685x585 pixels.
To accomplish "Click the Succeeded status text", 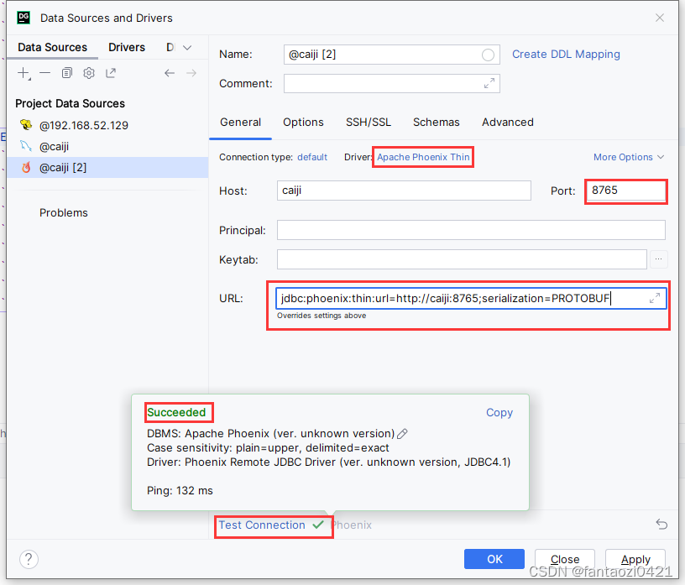I will point(176,412).
